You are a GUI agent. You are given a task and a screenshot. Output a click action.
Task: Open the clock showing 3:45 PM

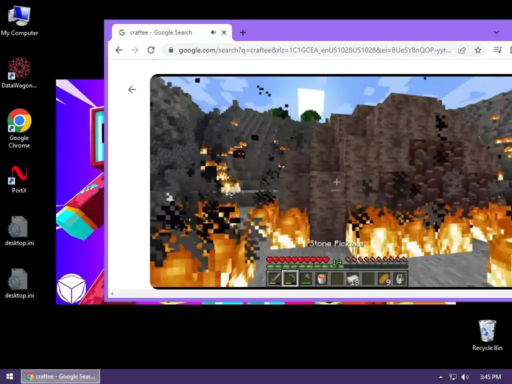point(490,376)
